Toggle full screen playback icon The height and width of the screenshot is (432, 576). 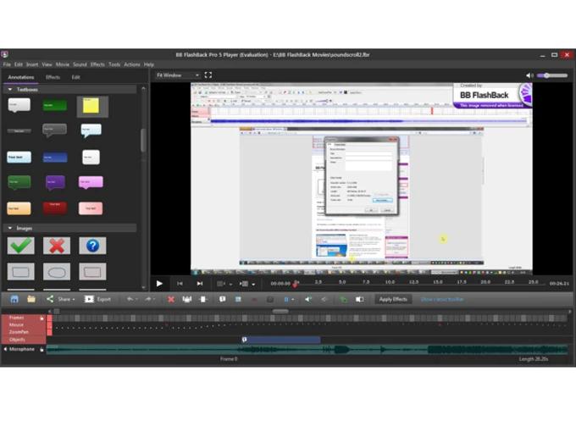tap(208, 75)
